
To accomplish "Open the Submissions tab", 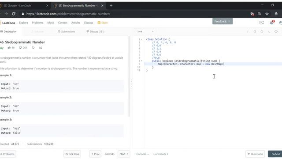I will click(x=67, y=31).
